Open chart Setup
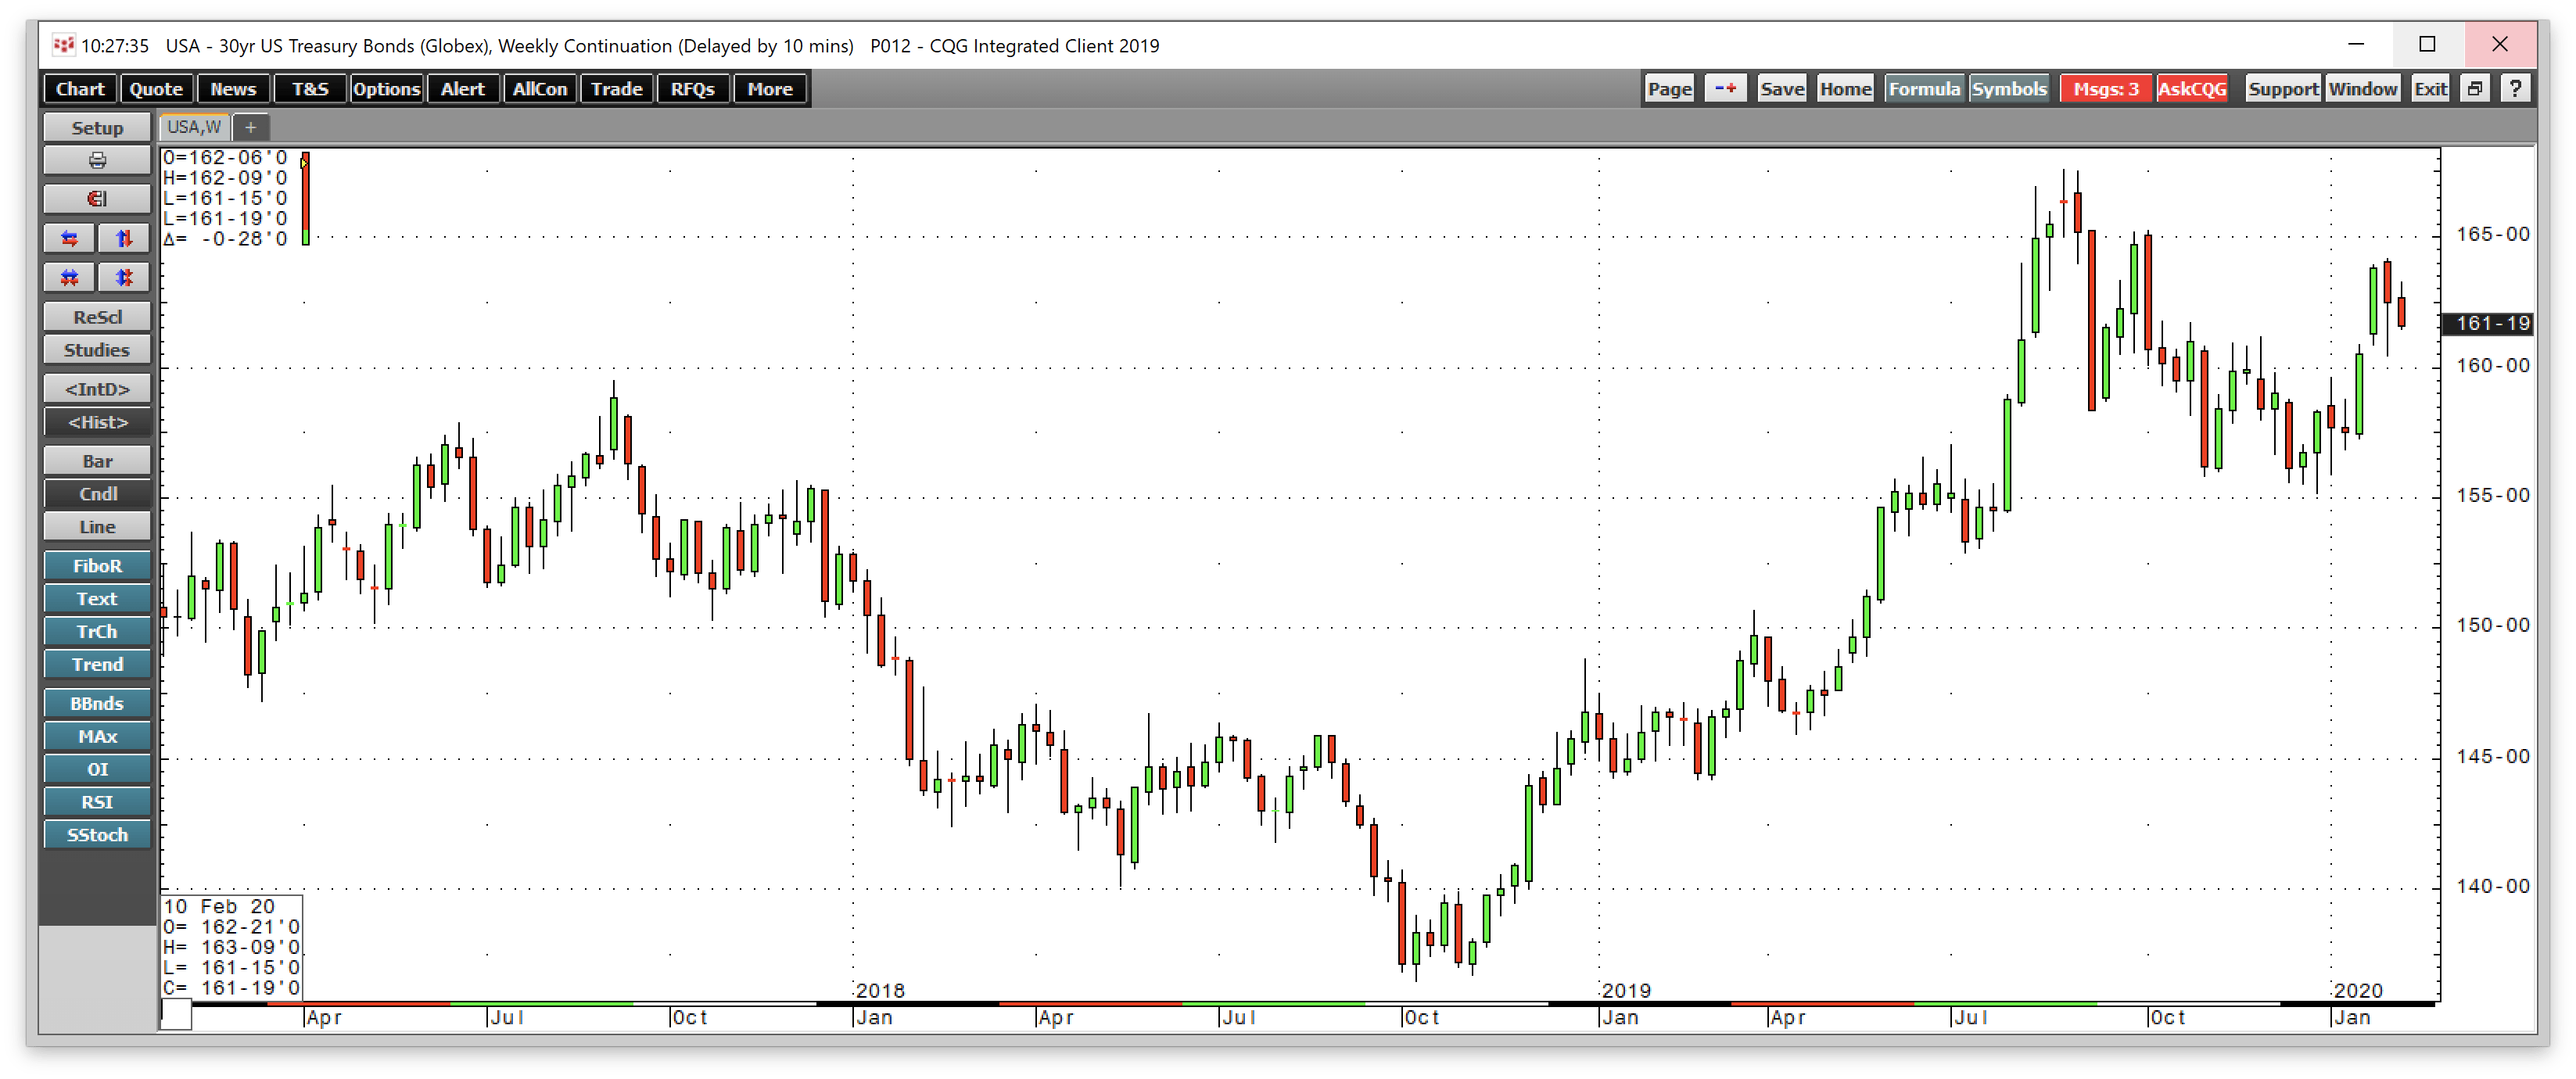This screenshot has width=2576, height=1079. [x=97, y=127]
